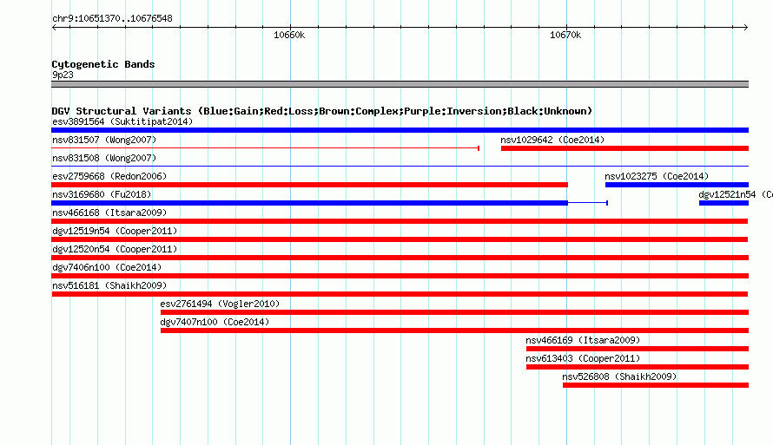Click the DGV Structural Variants track title

click(322, 111)
